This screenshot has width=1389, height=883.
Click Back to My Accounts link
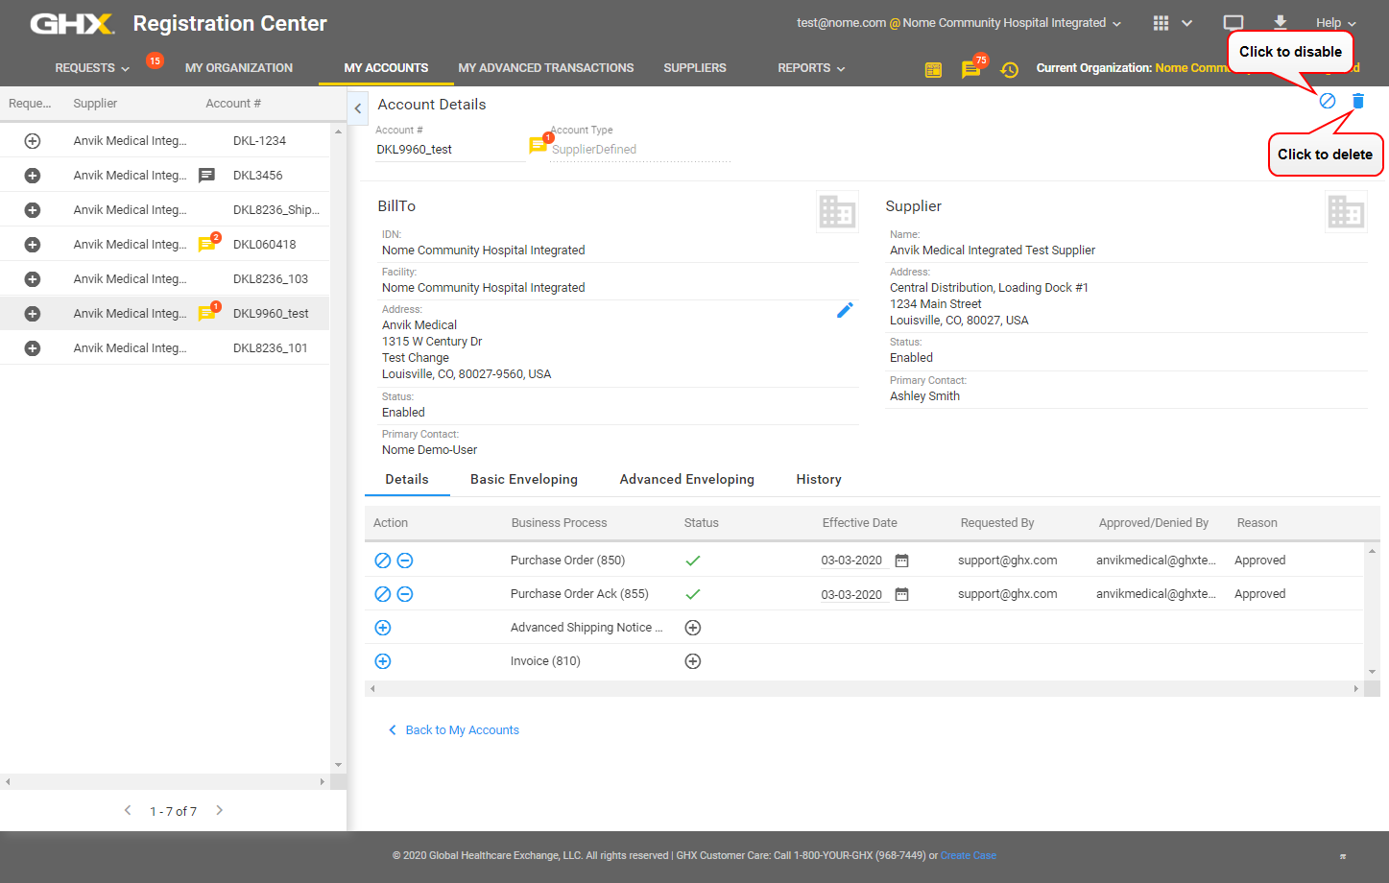click(x=462, y=730)
